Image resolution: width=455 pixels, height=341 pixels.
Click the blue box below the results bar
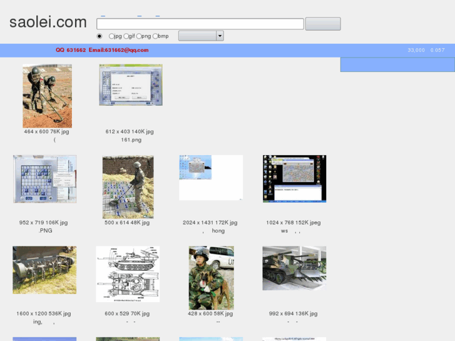397,64
